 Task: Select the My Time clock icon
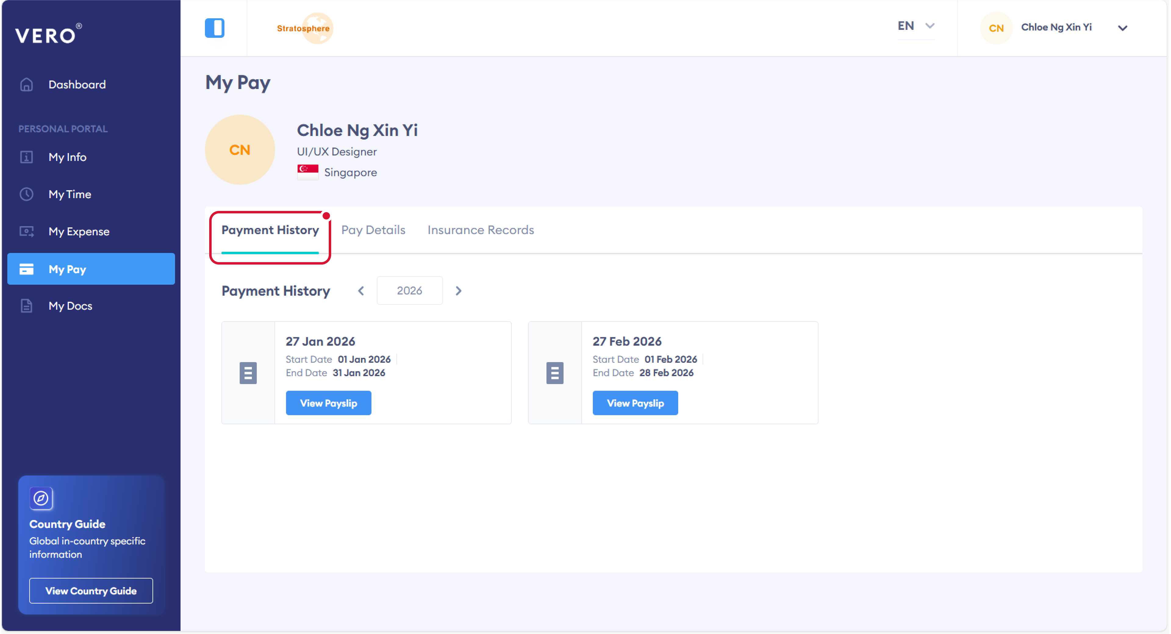26,194
